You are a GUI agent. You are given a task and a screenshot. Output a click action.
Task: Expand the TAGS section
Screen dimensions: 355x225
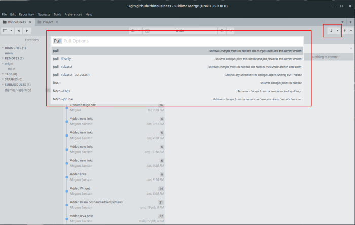(x=3, y=74)
